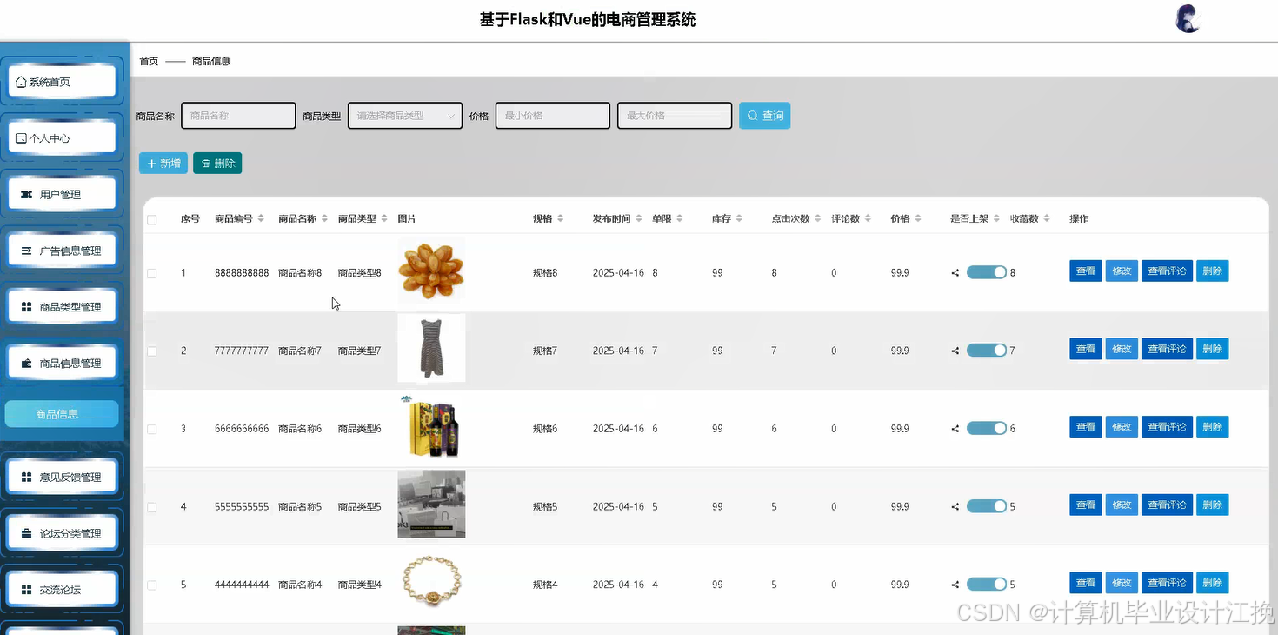Click the sort arrows next to 商品类型 header

click(384, 218)
